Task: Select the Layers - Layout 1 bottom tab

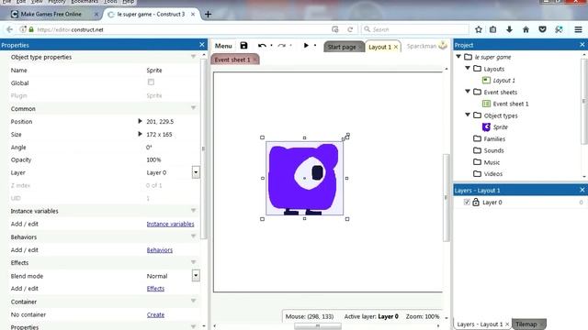Action: tap(480, 324)
